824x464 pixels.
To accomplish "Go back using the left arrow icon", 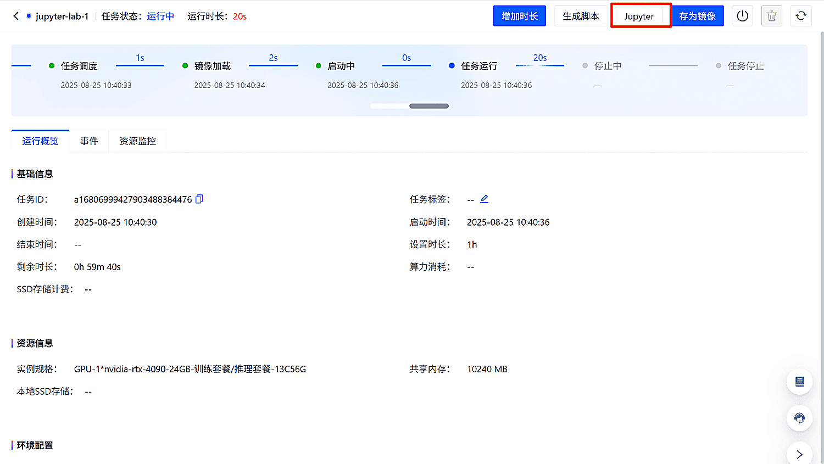I will [x=16, y=16].
